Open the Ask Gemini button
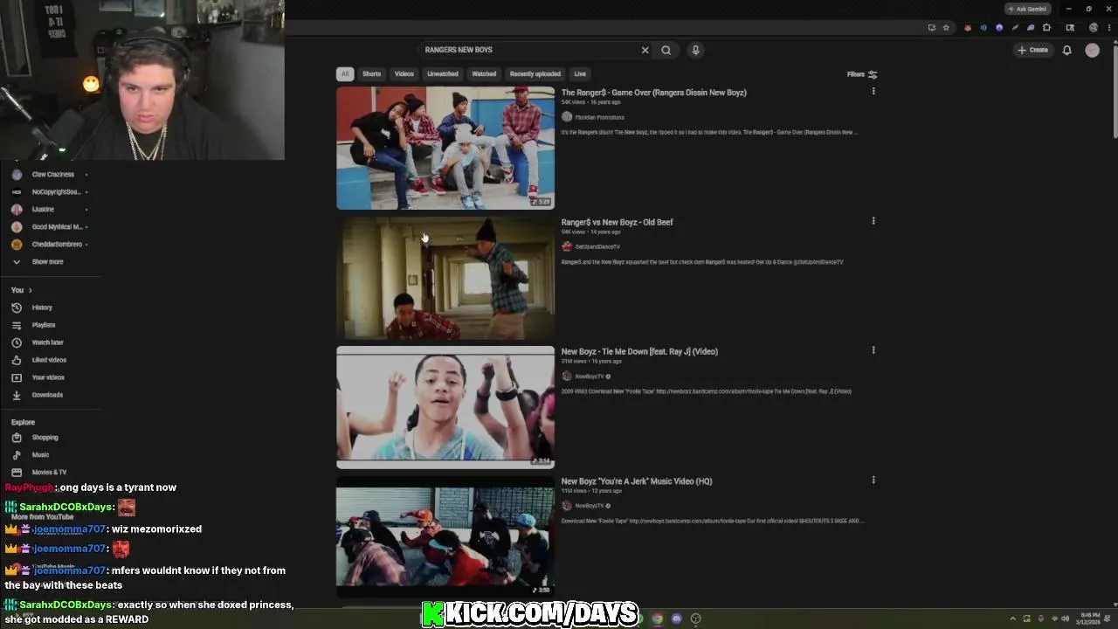This screenshot has width=1118, height=629. pos(1027,9)
